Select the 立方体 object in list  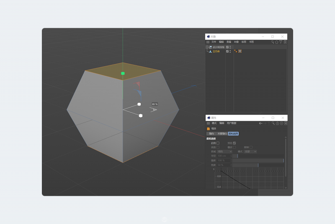pos(216,51)
